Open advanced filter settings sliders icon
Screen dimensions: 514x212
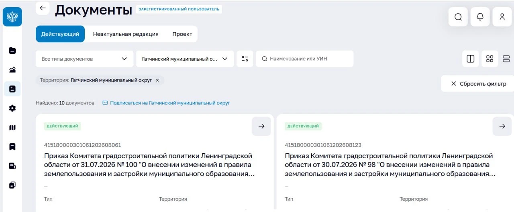[245, 59]
